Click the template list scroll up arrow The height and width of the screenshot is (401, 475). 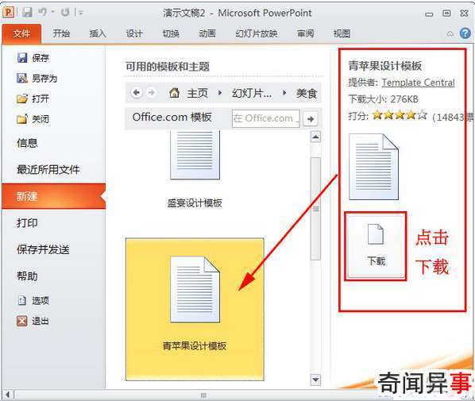315,137
